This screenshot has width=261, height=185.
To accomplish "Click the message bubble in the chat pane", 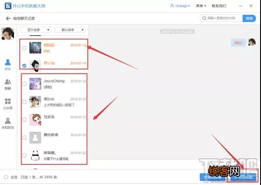I will click(x=238, y=43).
